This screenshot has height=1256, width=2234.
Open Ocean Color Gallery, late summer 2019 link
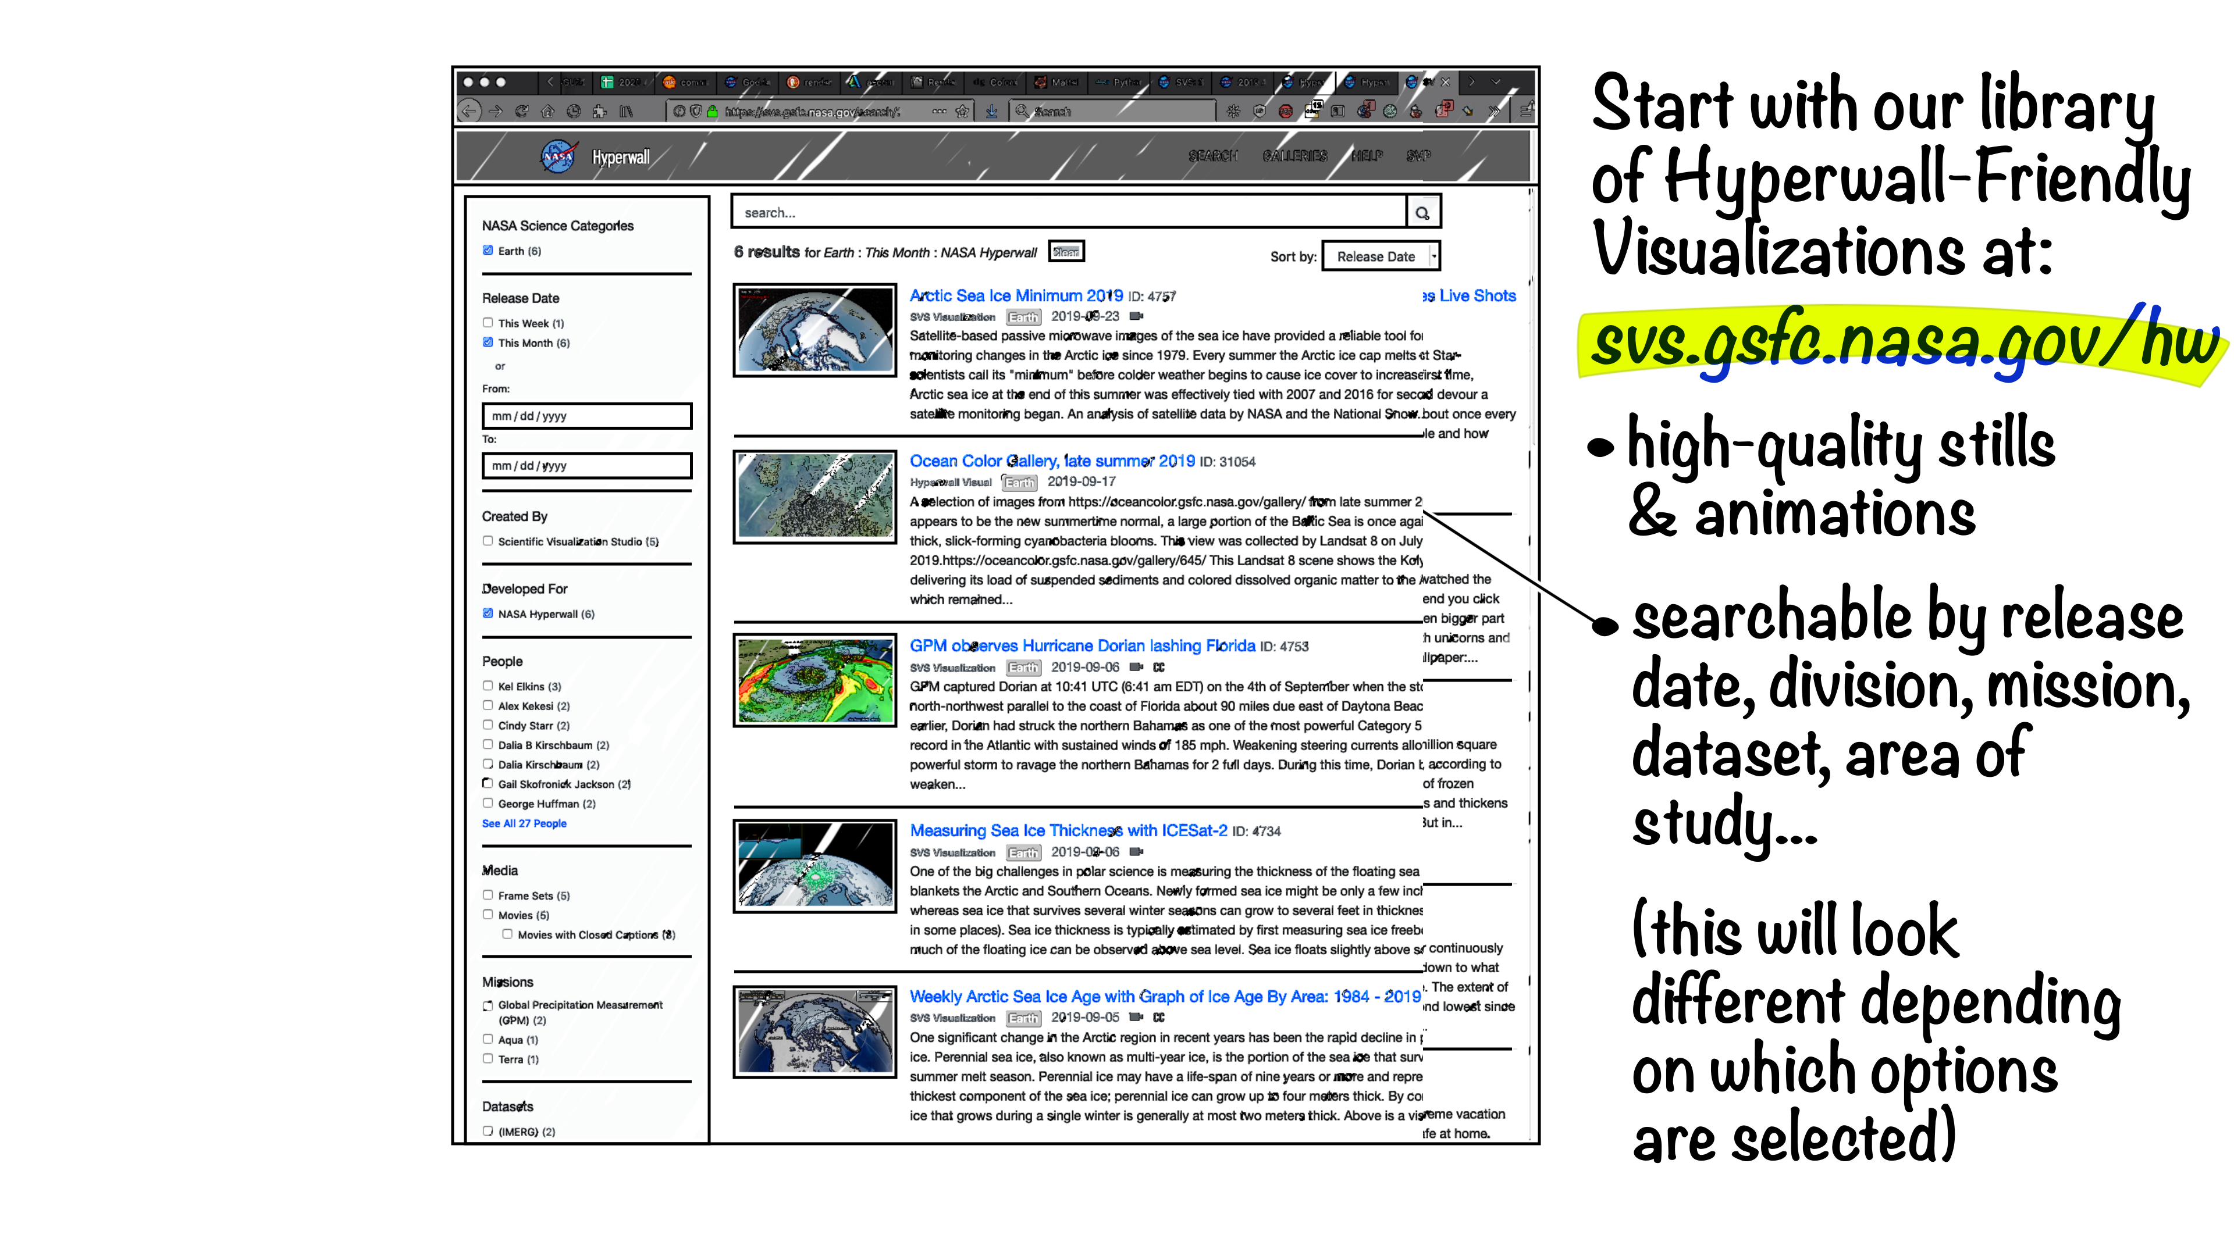coord(1052,461)
